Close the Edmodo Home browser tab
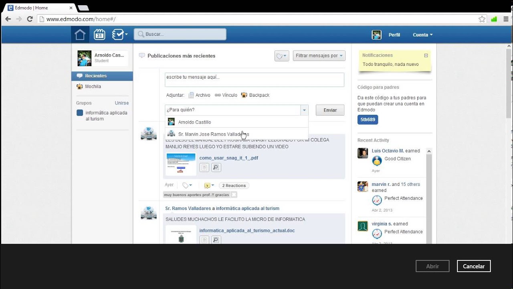 click(71, 8)
